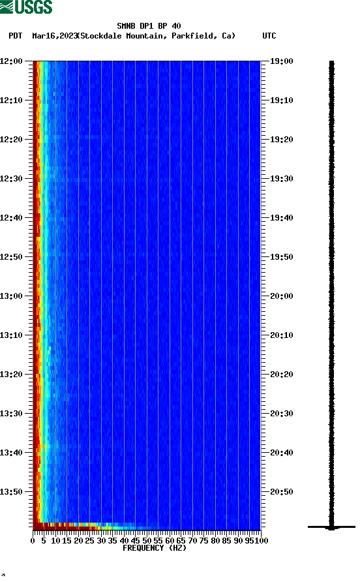
Task: Click the UTC timezone label
Action: point(269,36)
